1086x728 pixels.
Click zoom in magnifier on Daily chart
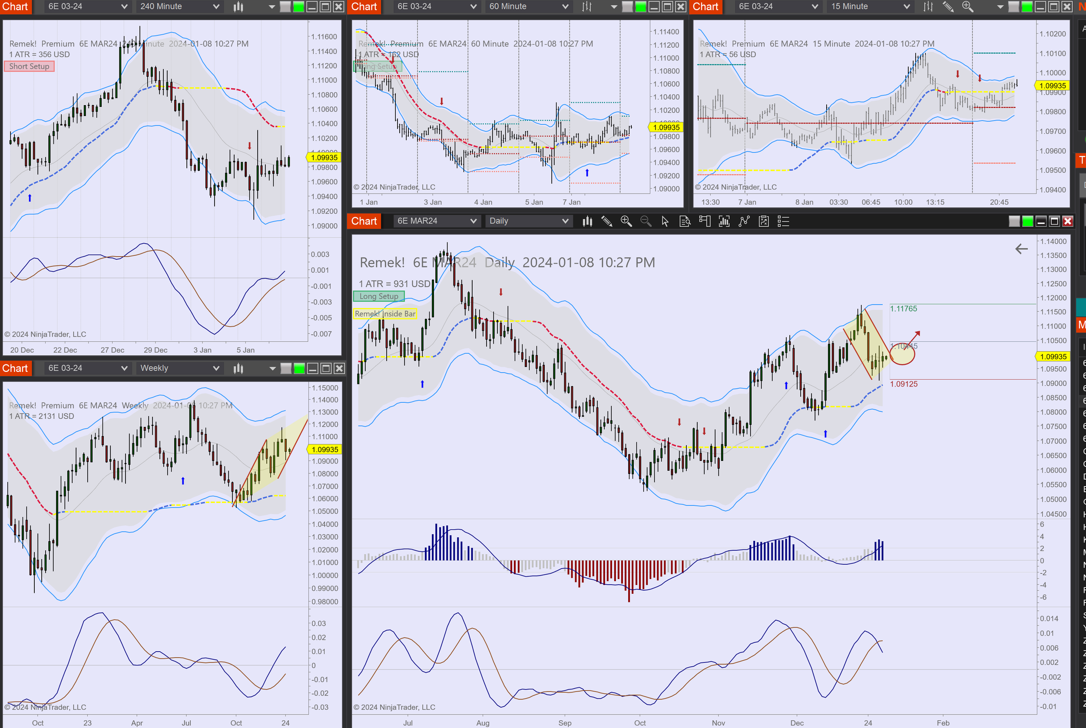pyautogui.click(x=626, y=222)
